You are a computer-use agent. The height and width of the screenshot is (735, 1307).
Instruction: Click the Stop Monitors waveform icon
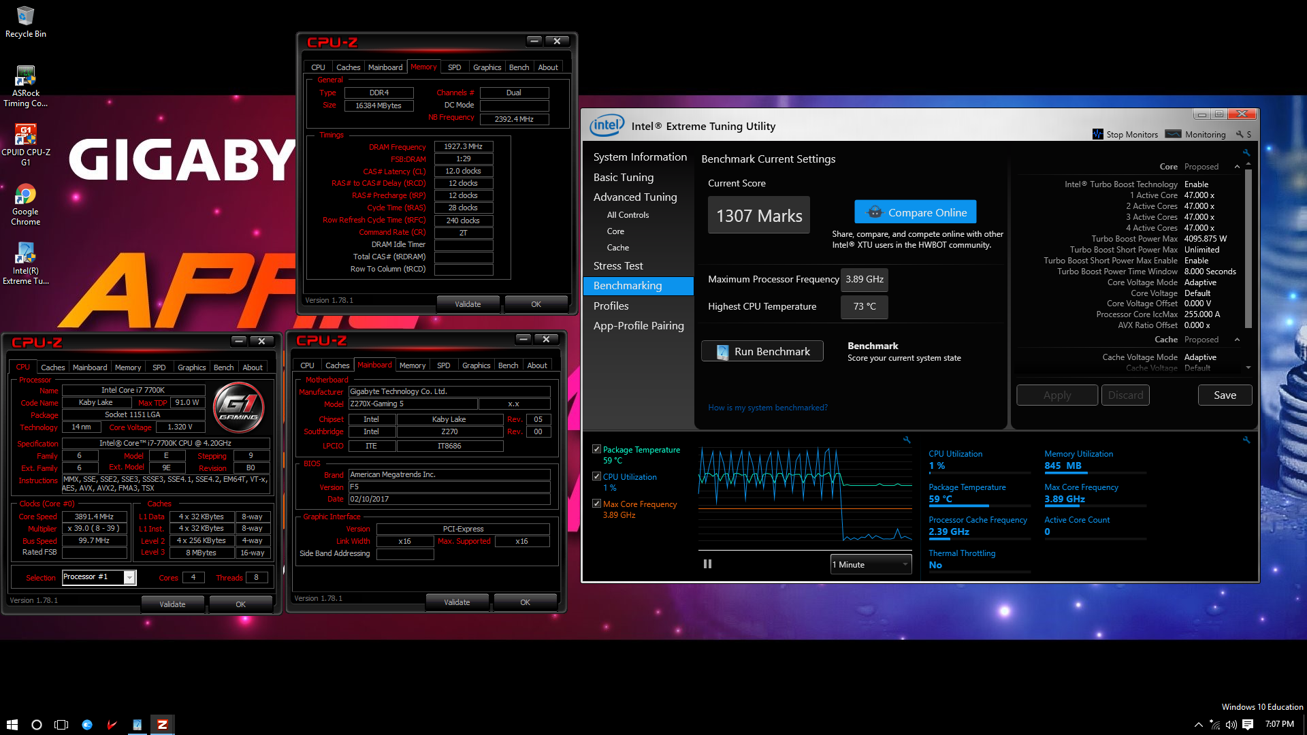tap(1097, 134)
